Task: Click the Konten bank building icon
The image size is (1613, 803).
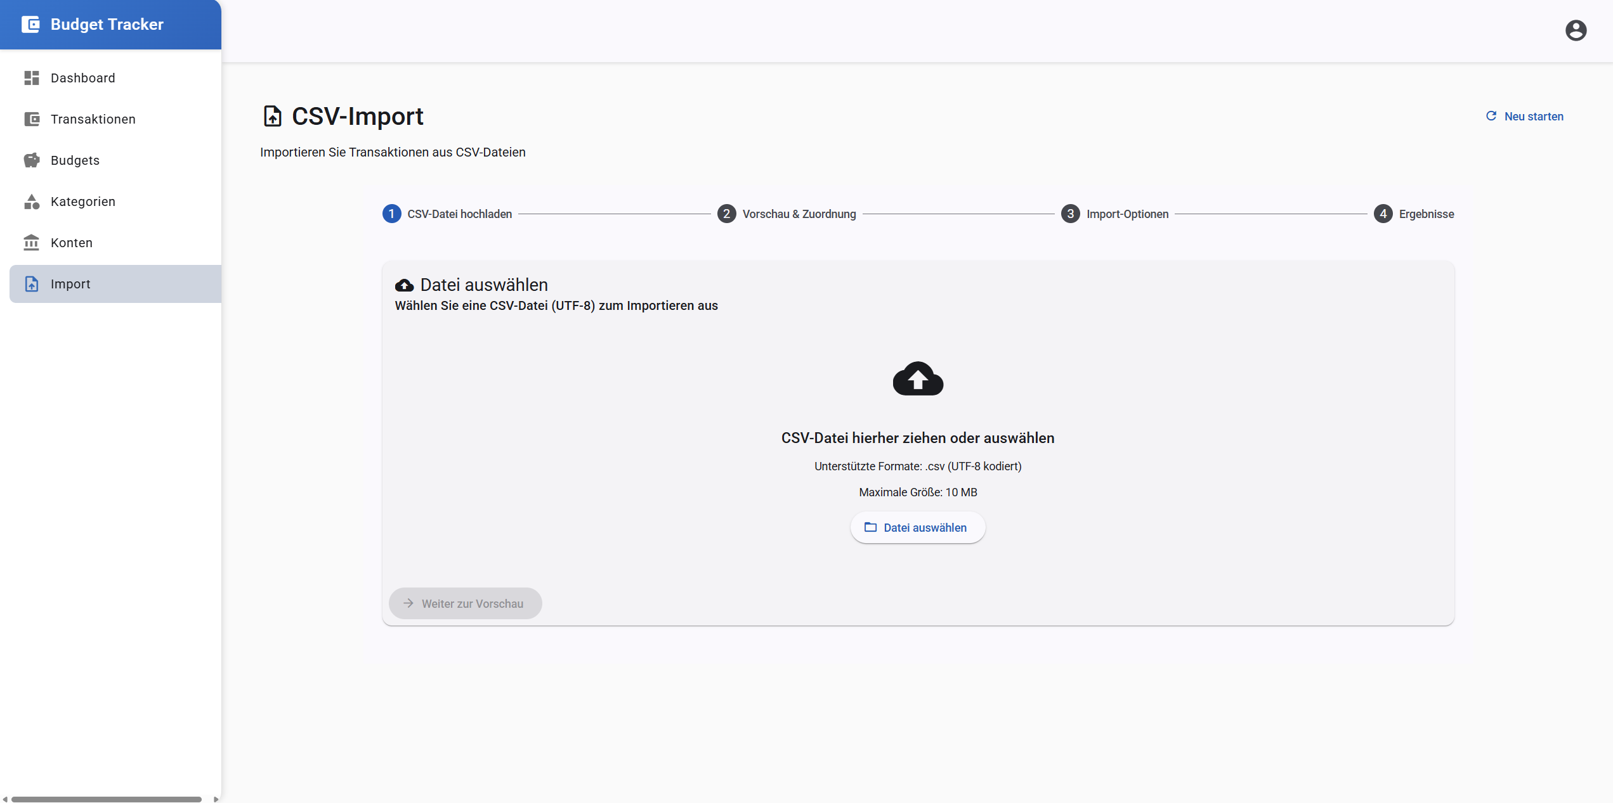Action: [32, 243]
